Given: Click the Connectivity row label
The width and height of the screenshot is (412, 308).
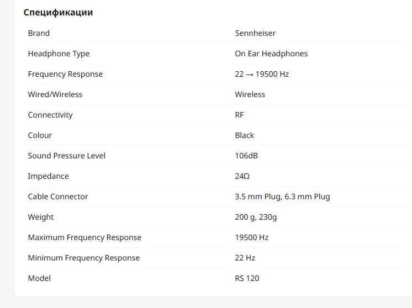Looking at the screenshot, I should pyautogui.click(x=50, y=115).
